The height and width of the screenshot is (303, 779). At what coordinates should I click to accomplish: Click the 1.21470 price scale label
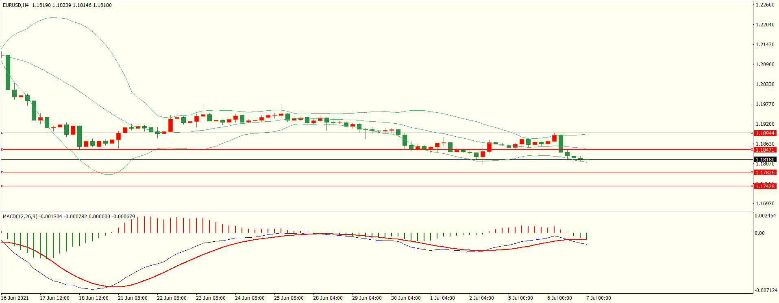click(765, 45)
